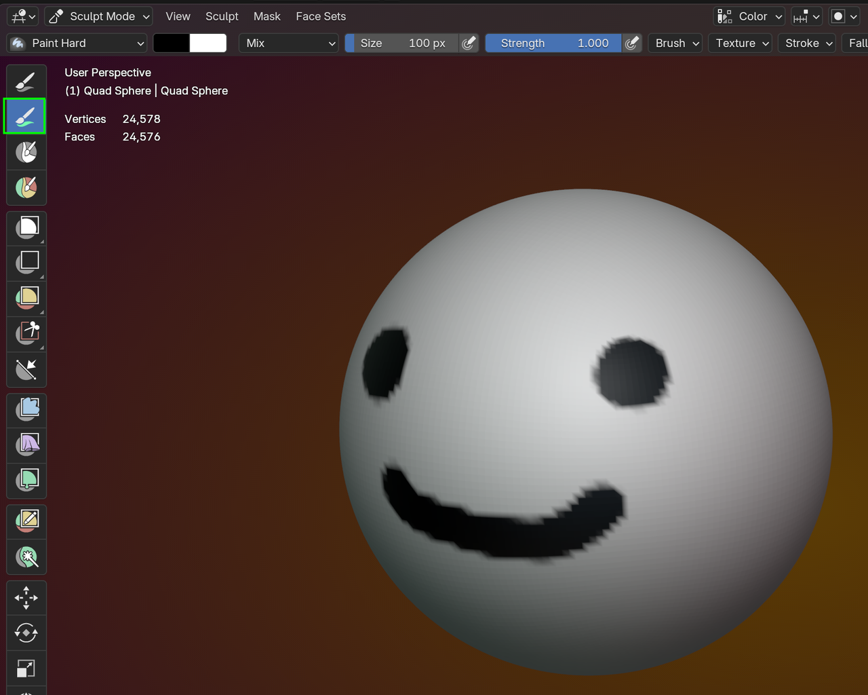Open the Mix blend mode dropdown
This screenshot has width=868, height=695.
[x=288, y=43]
